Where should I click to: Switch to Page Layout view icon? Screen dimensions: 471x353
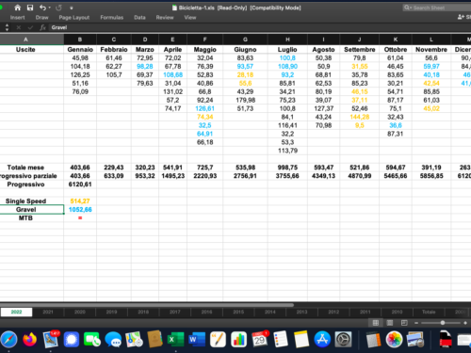(x=390, y=323)
